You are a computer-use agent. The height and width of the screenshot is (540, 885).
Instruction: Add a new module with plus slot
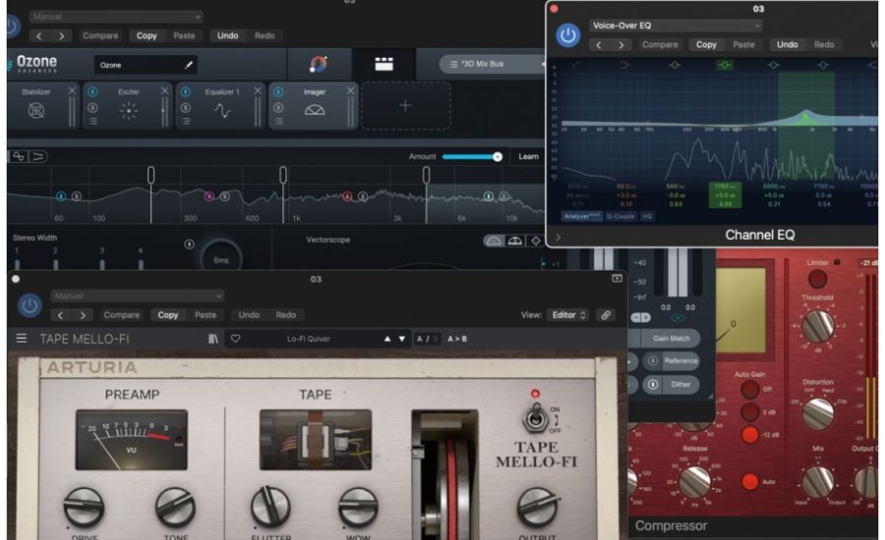(405, 106)
